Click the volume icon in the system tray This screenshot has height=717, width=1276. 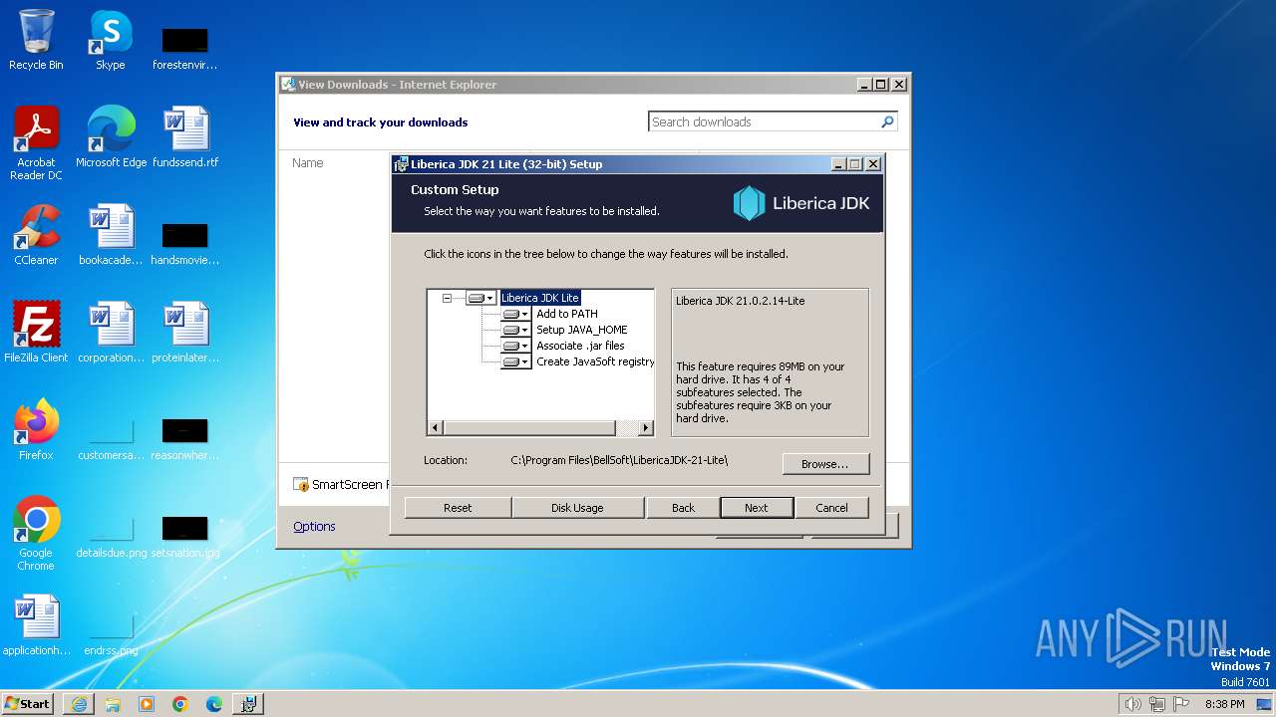coord(1132,704)
